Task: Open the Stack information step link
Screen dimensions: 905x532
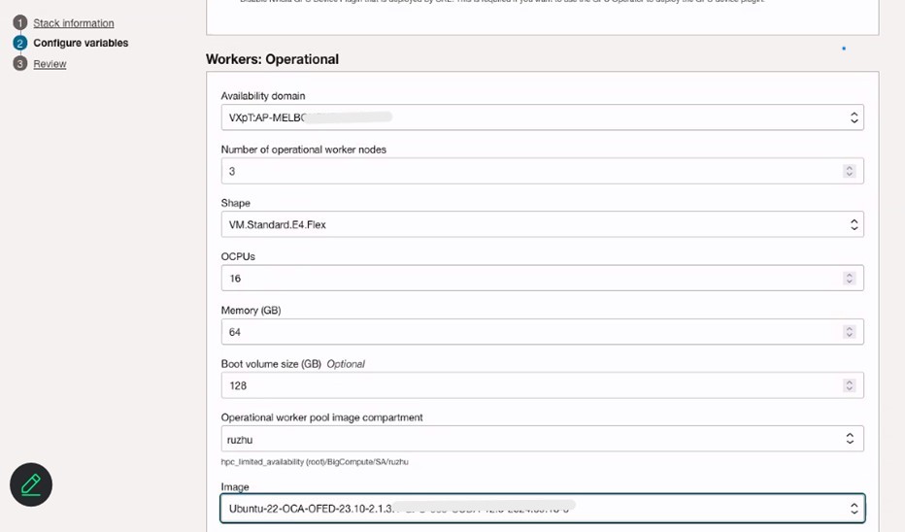Action: click(73, 23)
